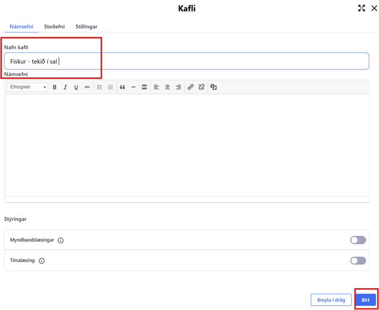The height and width of the screenshot is (310, 379).
Task: Apply strikethrough formatting
Action: [87, 87]
